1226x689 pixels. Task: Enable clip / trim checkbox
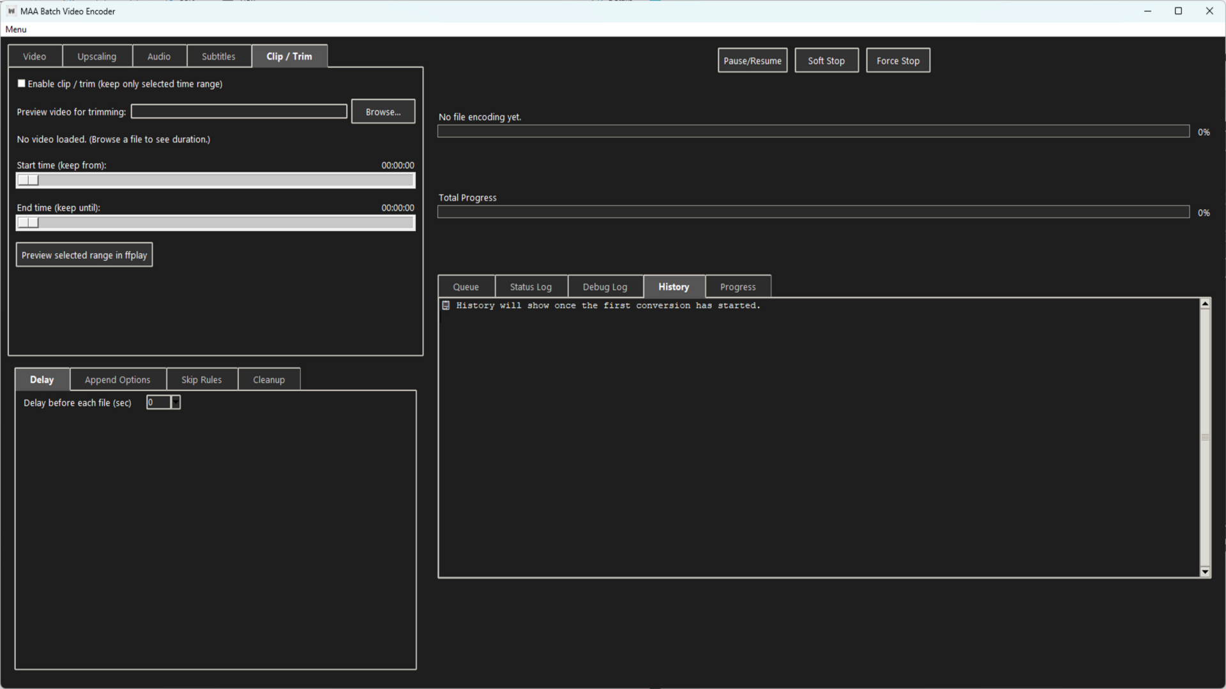click(21, 83)
